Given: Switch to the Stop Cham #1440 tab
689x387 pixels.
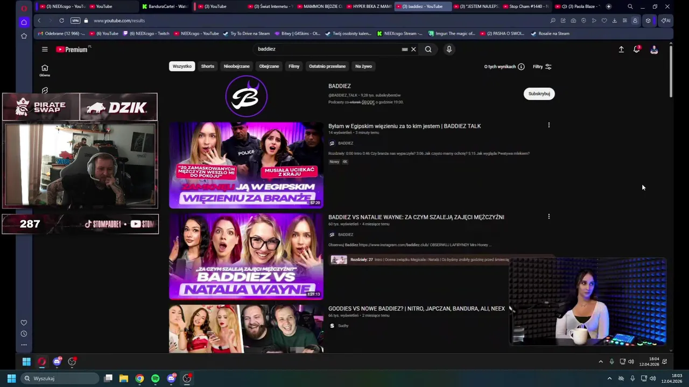Looking at the screenshot, I should pyautogui.click(x=525, y=6).
